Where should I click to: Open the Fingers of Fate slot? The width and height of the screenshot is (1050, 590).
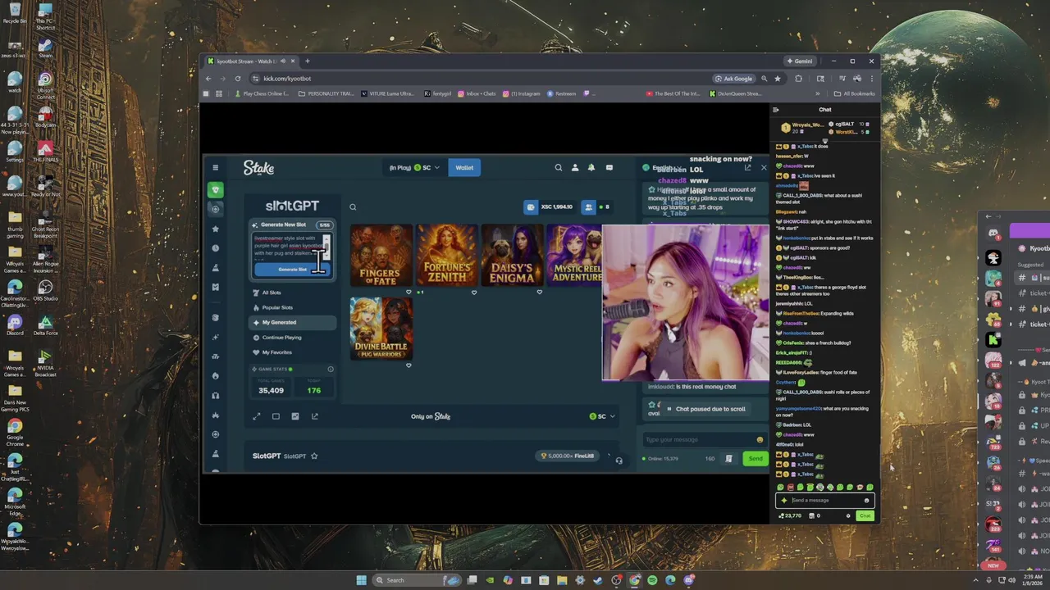pos(381,256)
